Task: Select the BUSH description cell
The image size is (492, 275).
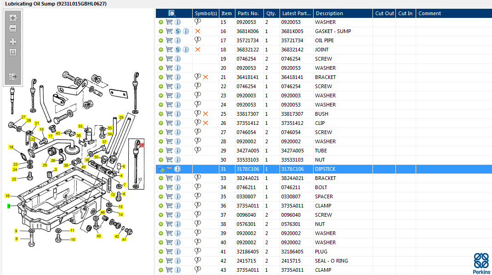Action: 321,114
